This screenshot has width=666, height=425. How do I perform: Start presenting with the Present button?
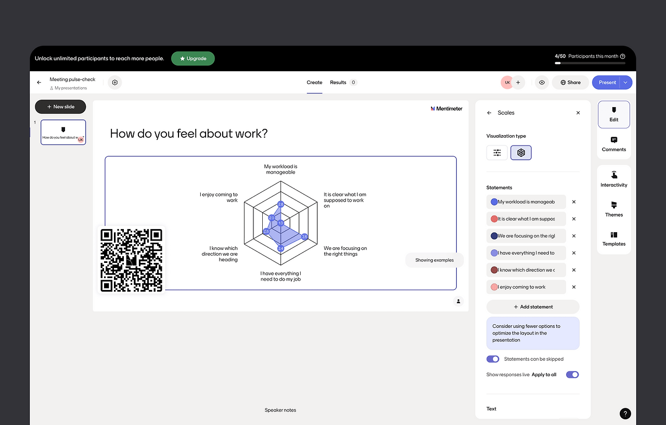(607, 83)
